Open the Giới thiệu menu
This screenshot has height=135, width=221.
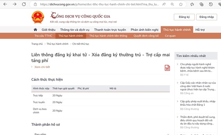[48, 30]
